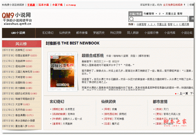This screenshot has height=135, width=196.
Task: Open ranked novel 天域苍穹
Action: tap(20, 77)
